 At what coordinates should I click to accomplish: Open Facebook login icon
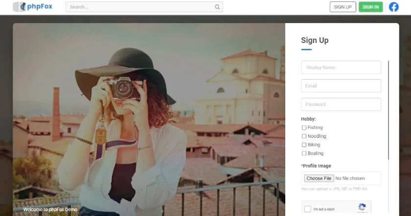(394, 7)
